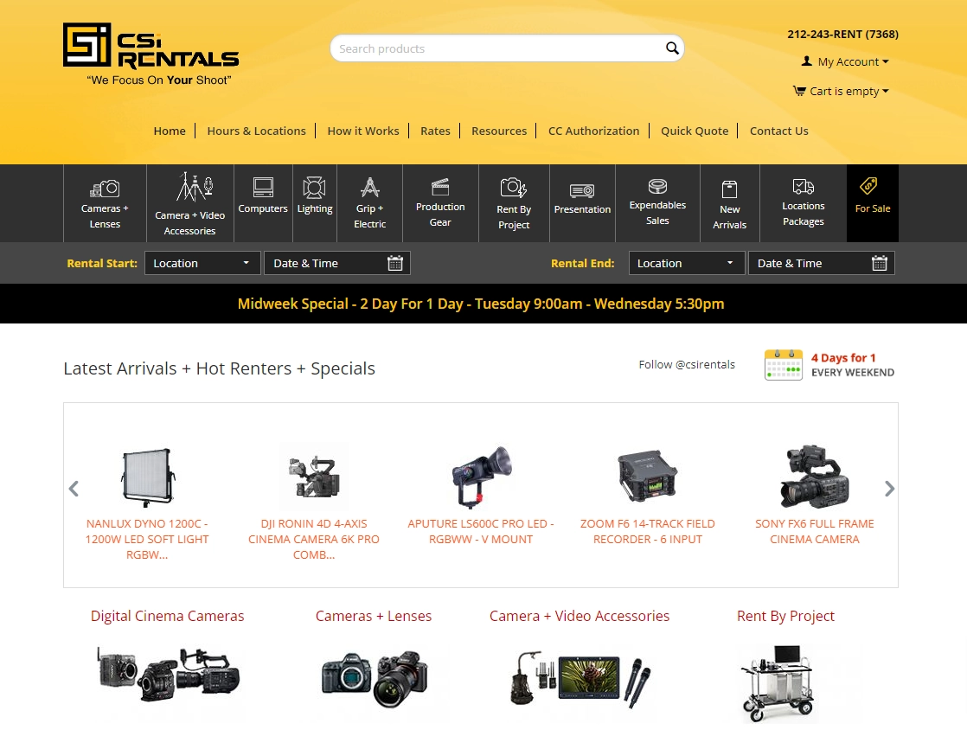The width and height of the screenshot is (967, 730).
Task: Click the Zoom F6 recorder thumbnail
Action: [648, 476]
